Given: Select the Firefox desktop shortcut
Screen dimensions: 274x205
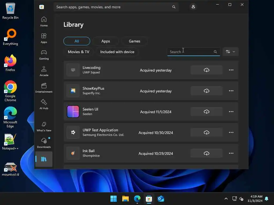Looking at the screenshot, I should [x=10, y=63].
